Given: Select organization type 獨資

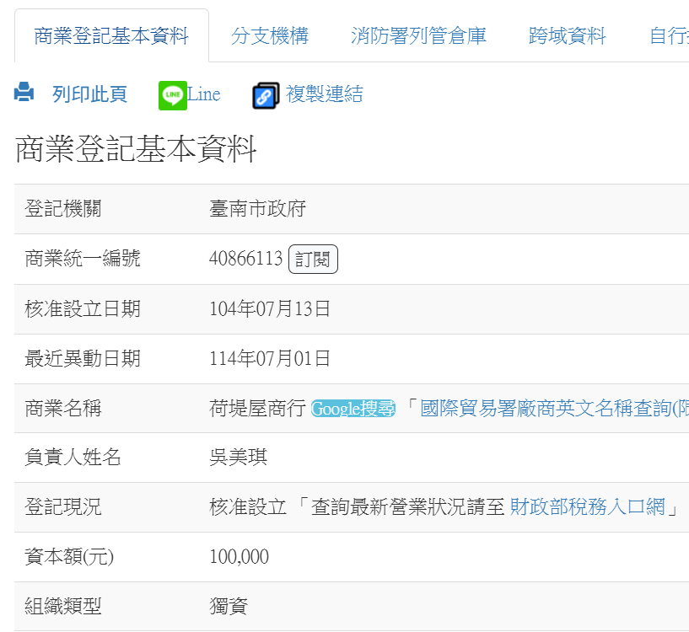Looking at the screenshot, I should point(229,607).
